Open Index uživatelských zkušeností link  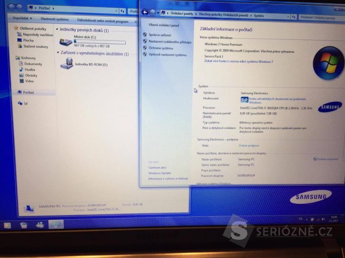tap(277, 101)
